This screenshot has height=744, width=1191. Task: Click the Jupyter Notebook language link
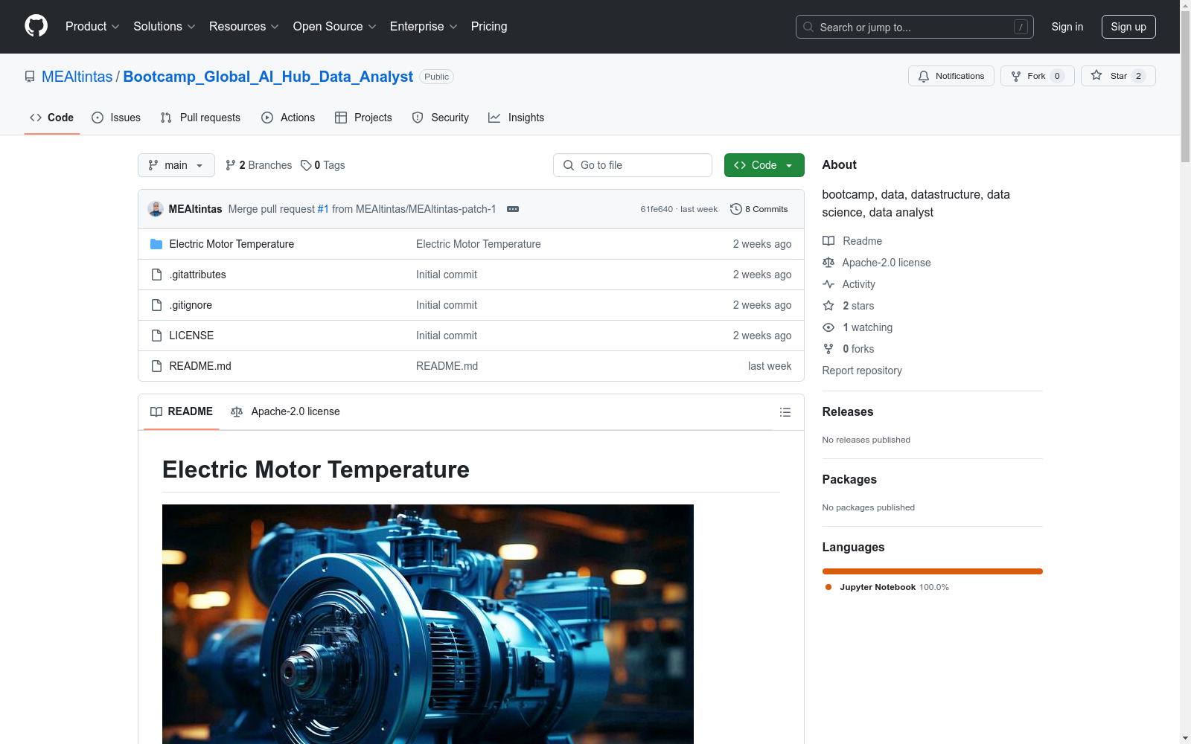[887, 587]
